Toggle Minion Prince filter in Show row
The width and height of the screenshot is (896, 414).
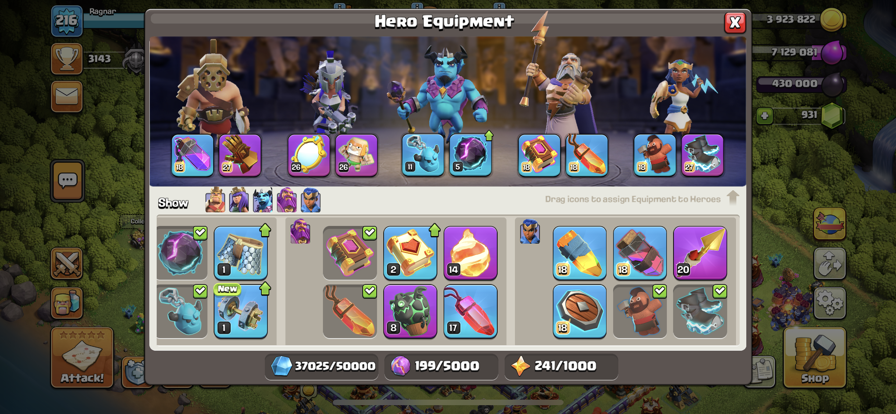(263, 200)
